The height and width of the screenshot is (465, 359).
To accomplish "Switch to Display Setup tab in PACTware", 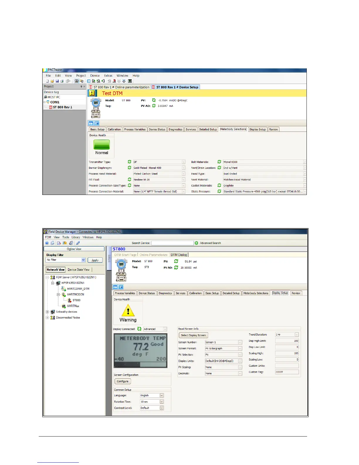I will tap(258, 129).
